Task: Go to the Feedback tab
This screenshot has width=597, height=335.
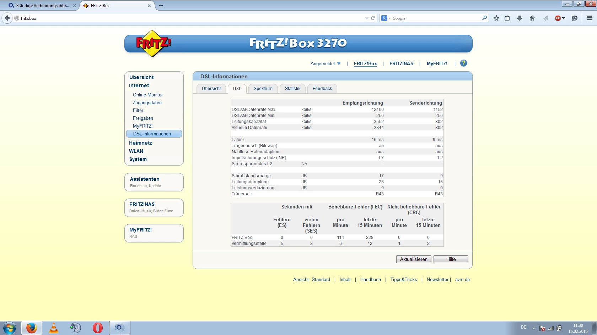Action: (322, 89)
